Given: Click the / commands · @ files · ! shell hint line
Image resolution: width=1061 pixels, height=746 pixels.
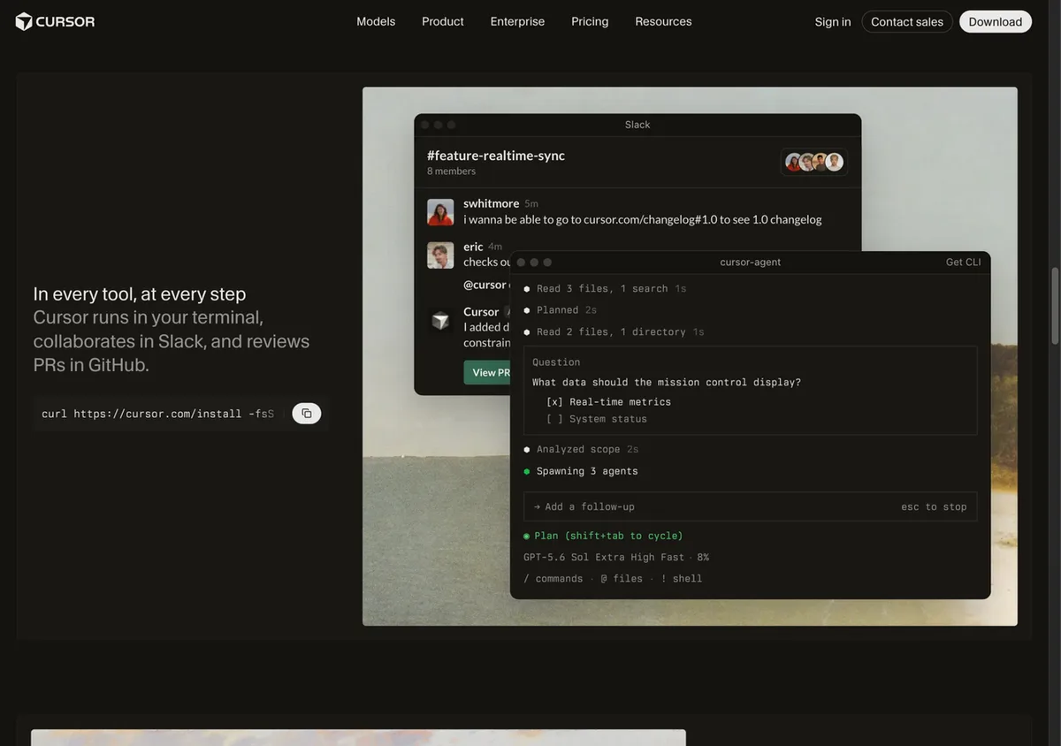Looking at the screenshot, I should coord(613,579).
